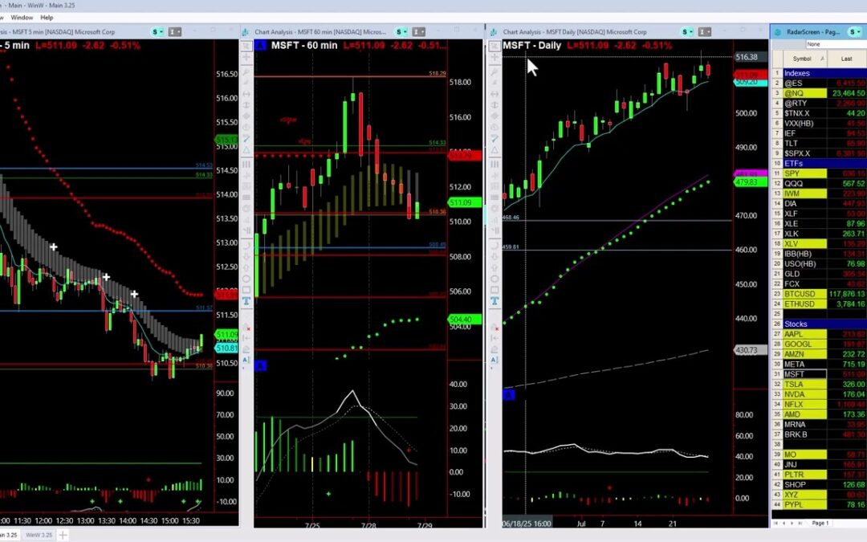Click the 'A' text-format icon in Daily chart toolbar

point(495,360)
